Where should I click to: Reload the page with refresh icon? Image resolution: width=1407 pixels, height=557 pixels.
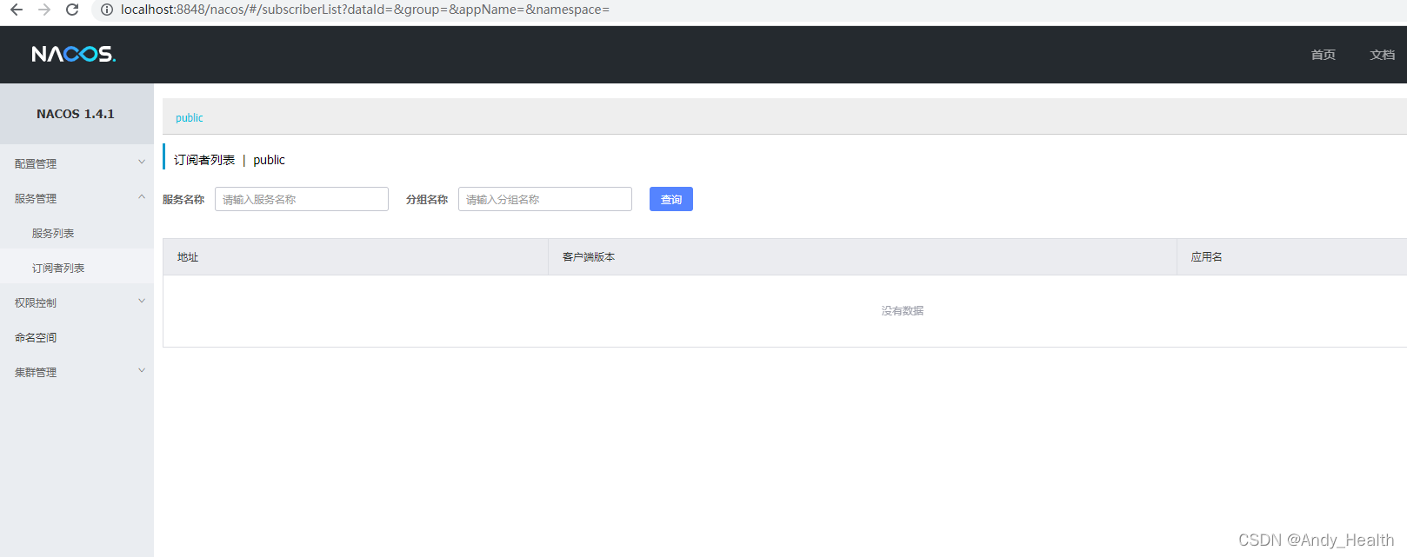[72, 10]
